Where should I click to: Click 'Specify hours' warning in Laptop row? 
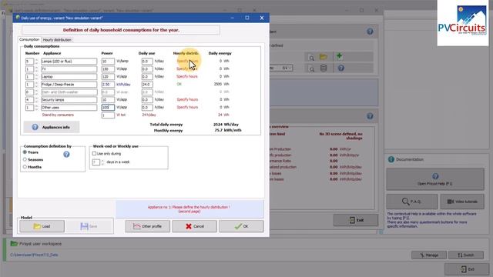coord(187,76)
